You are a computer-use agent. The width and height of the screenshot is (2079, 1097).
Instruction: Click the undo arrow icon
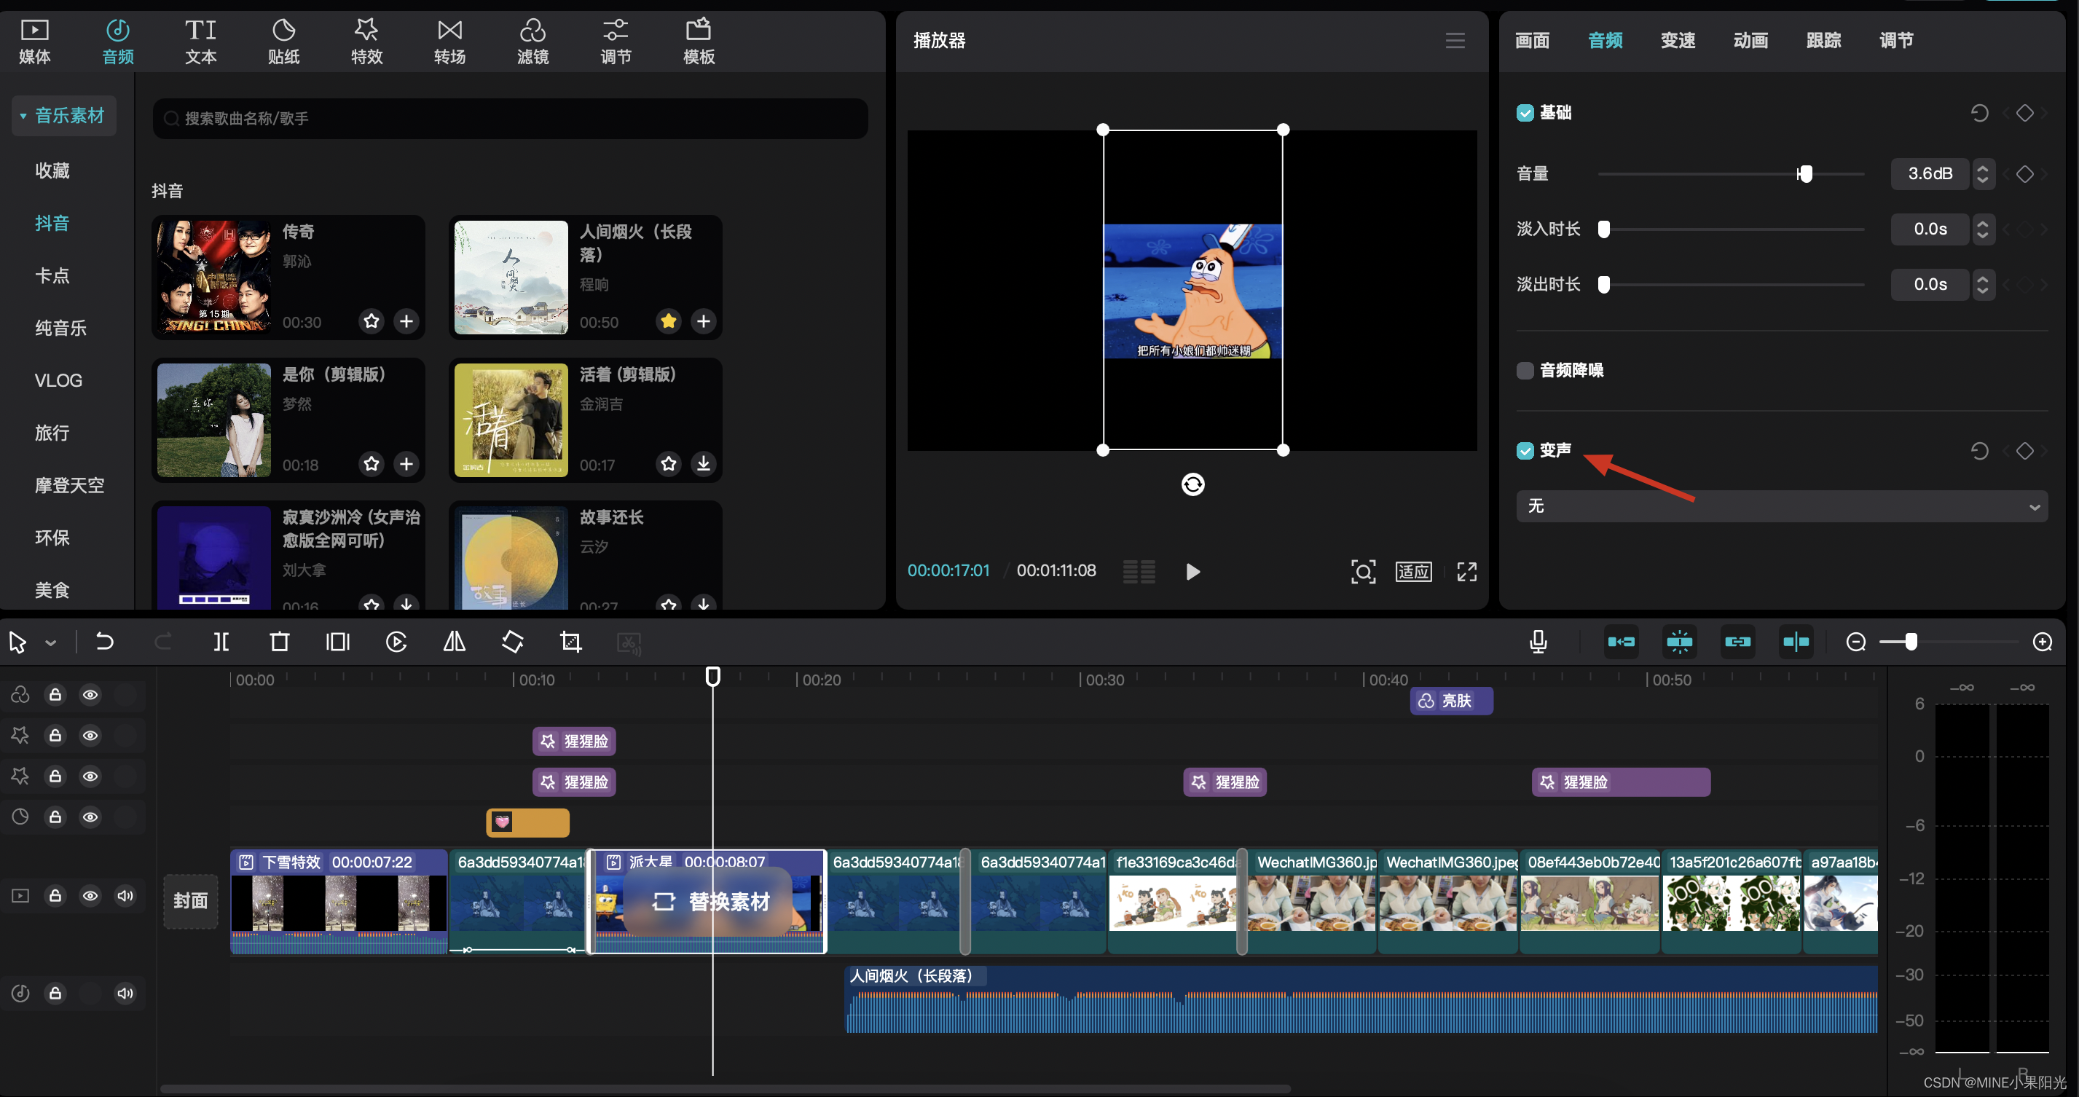[x=105, y=642]
